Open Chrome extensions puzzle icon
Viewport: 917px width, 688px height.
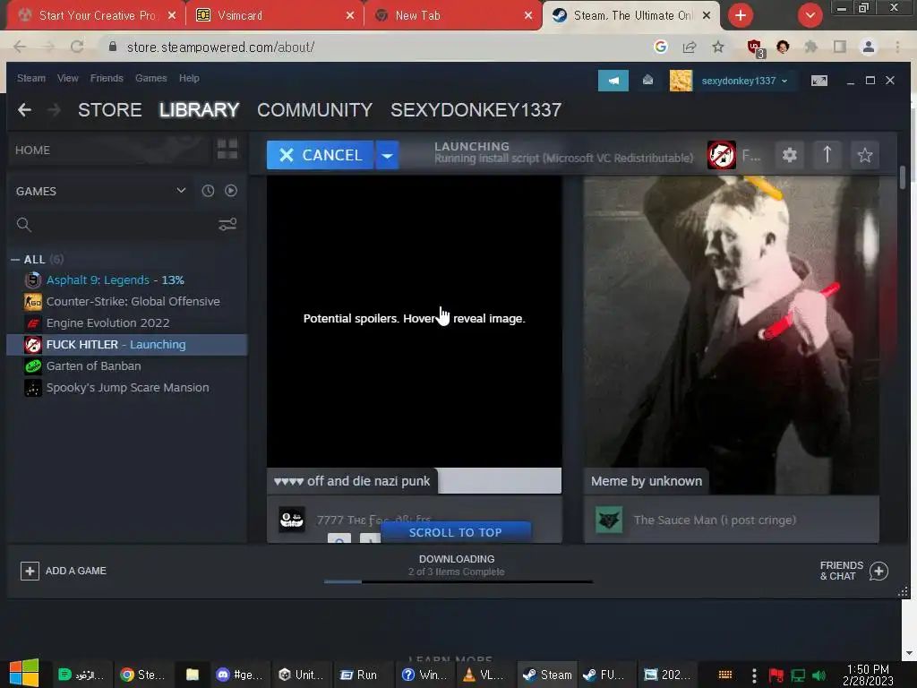pyautogui.click(x=811, y=47)
